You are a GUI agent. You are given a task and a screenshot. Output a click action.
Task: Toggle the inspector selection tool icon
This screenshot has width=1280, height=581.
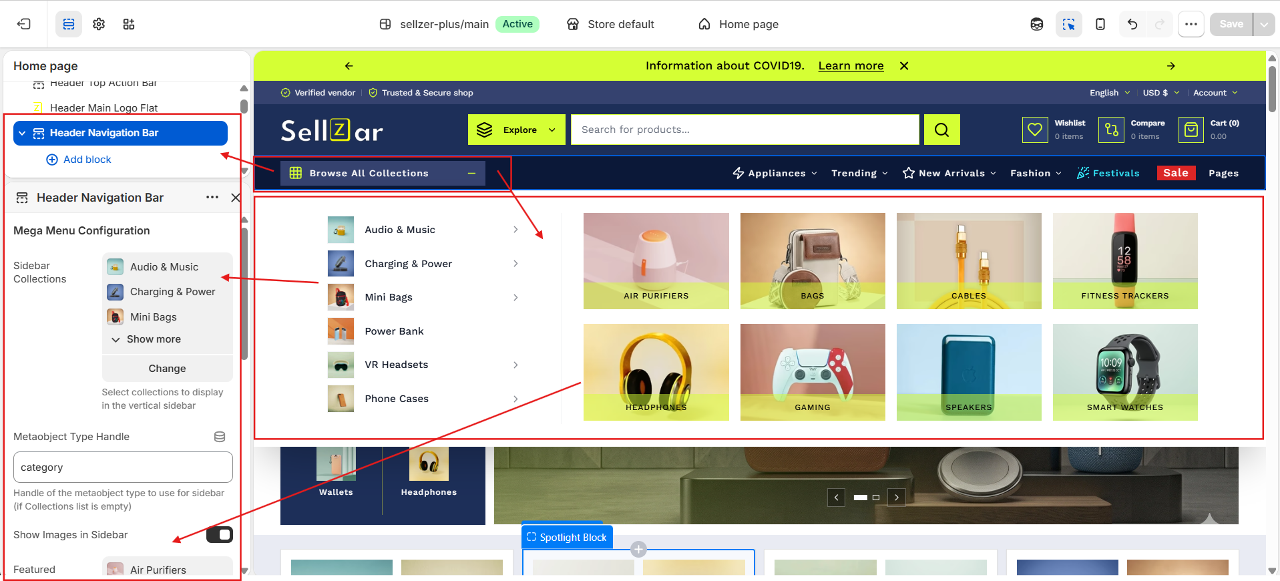point(1069,24)
